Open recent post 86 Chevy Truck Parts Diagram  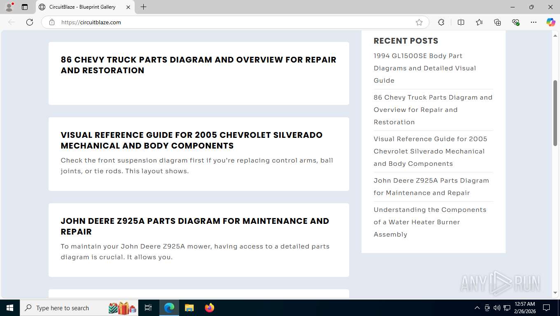click(x=433, y=109)
